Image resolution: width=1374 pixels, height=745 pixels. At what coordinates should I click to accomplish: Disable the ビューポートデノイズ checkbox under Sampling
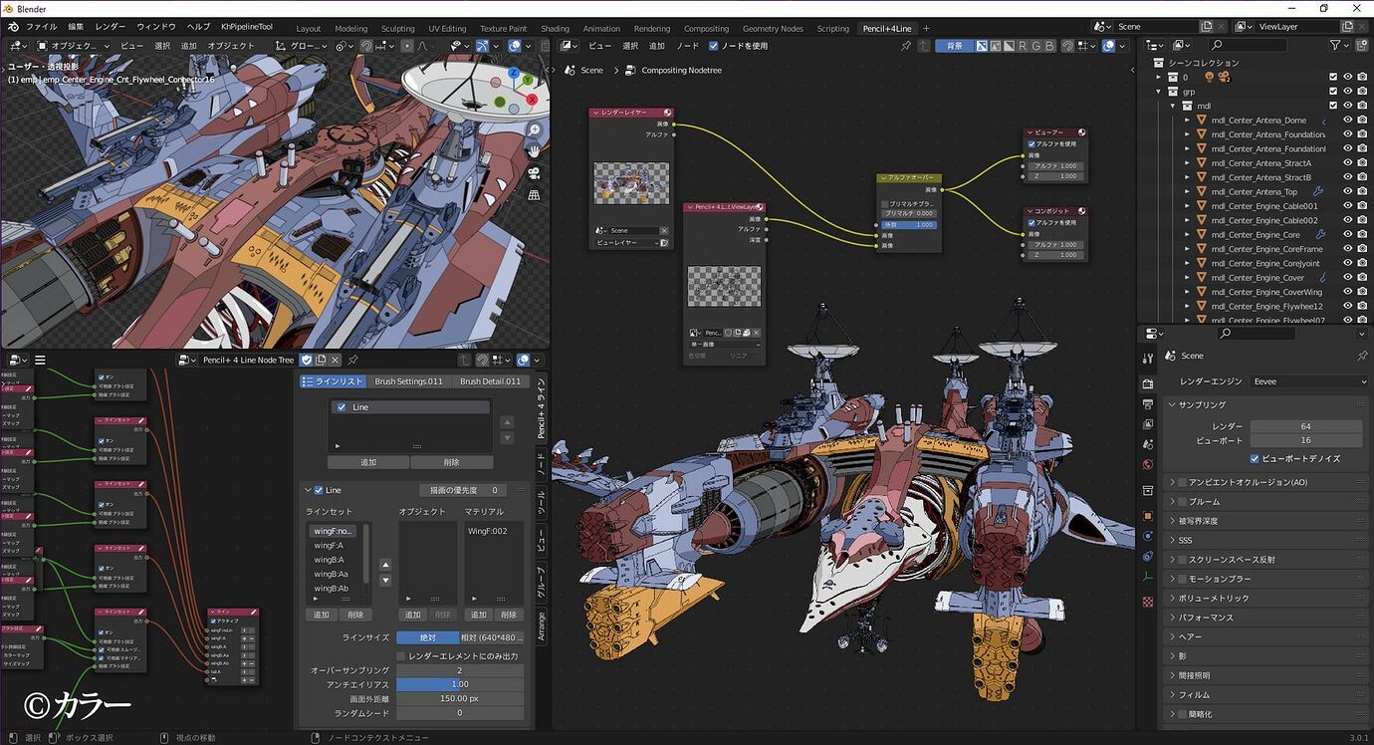point(1257,458)
